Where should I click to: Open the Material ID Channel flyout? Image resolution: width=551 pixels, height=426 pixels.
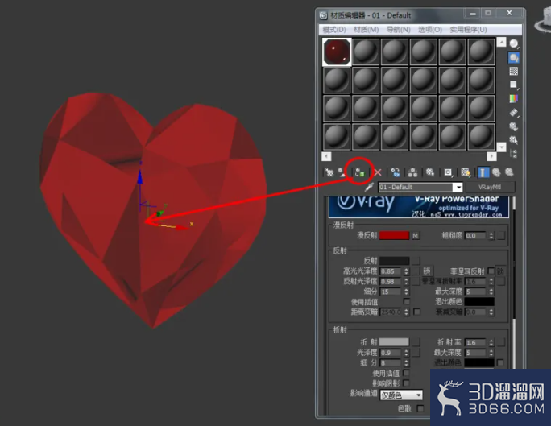click(x=448, y=172)
